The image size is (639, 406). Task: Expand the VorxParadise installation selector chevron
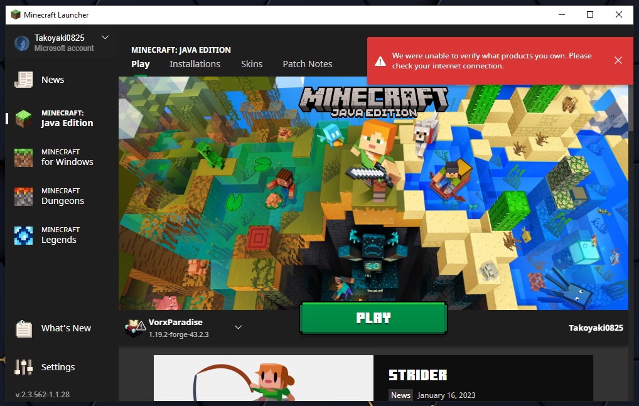point(239,327)
